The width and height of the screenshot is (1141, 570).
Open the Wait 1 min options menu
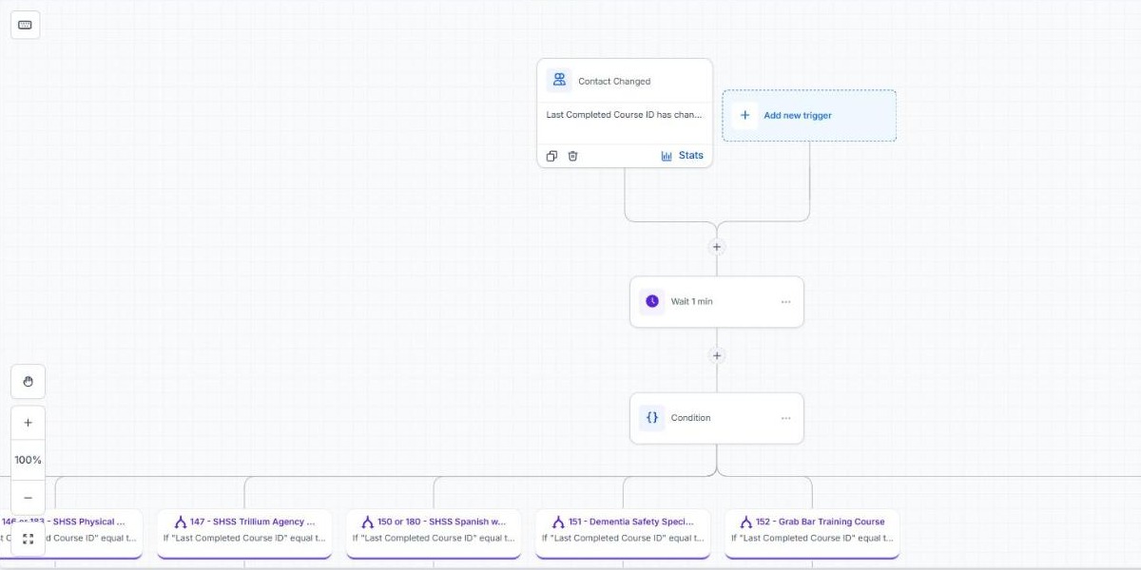tap(785, 302)
